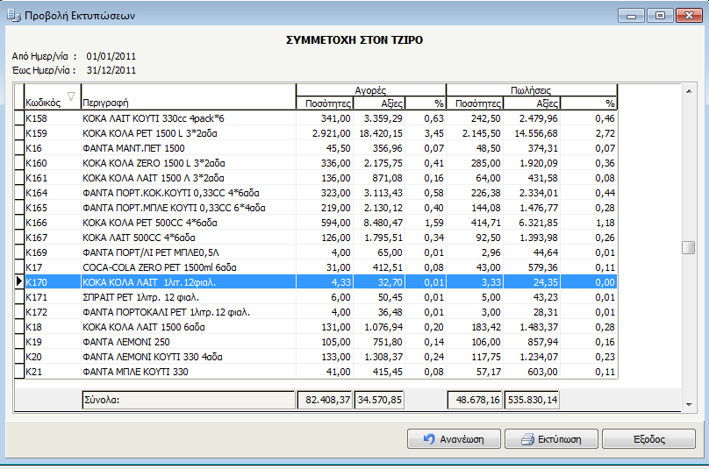Click ΣΠΡΑΙΤ PET 1λιτρ. 12 φιαλ.
The height and width of the screenshot is (469, 709).
point(189,297)
